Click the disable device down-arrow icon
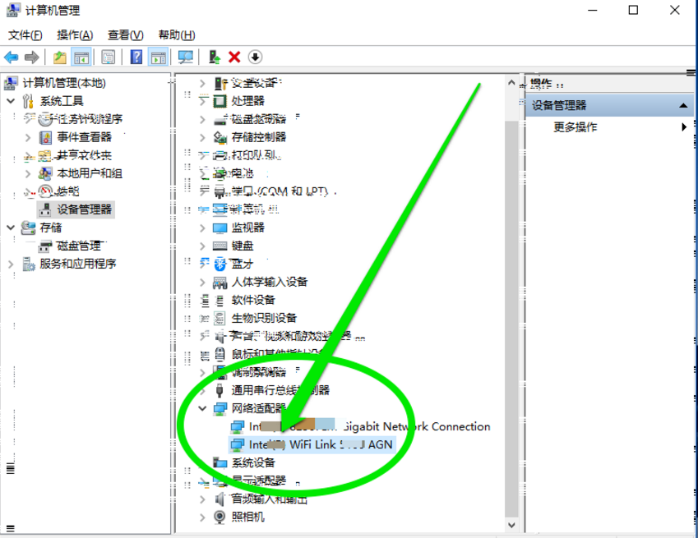 pyautogui.click(x=255, y=57)
